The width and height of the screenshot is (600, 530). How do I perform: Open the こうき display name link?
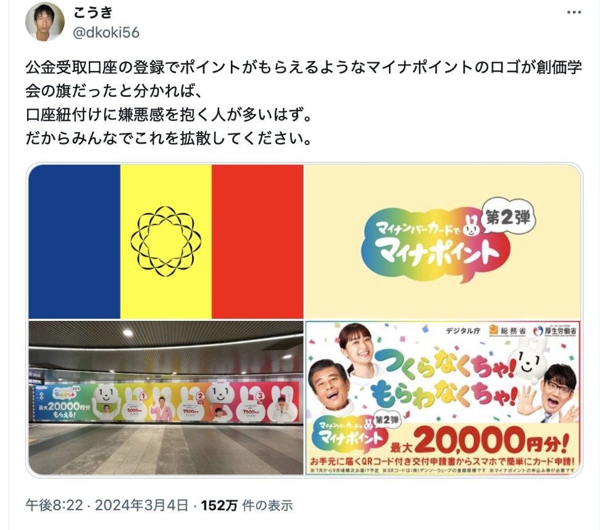pyautogui.click(x=93, y=13)
